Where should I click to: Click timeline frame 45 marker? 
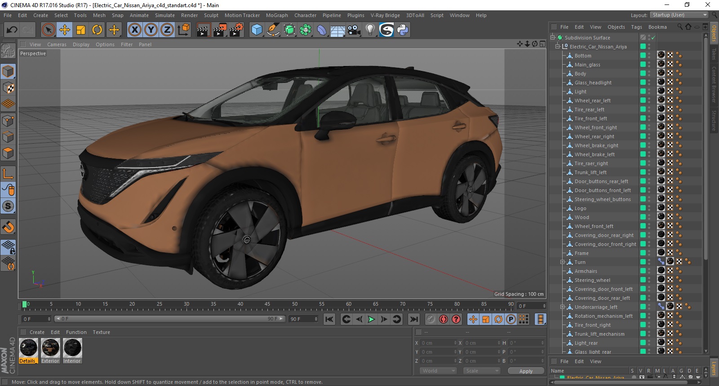pos(267,305)
